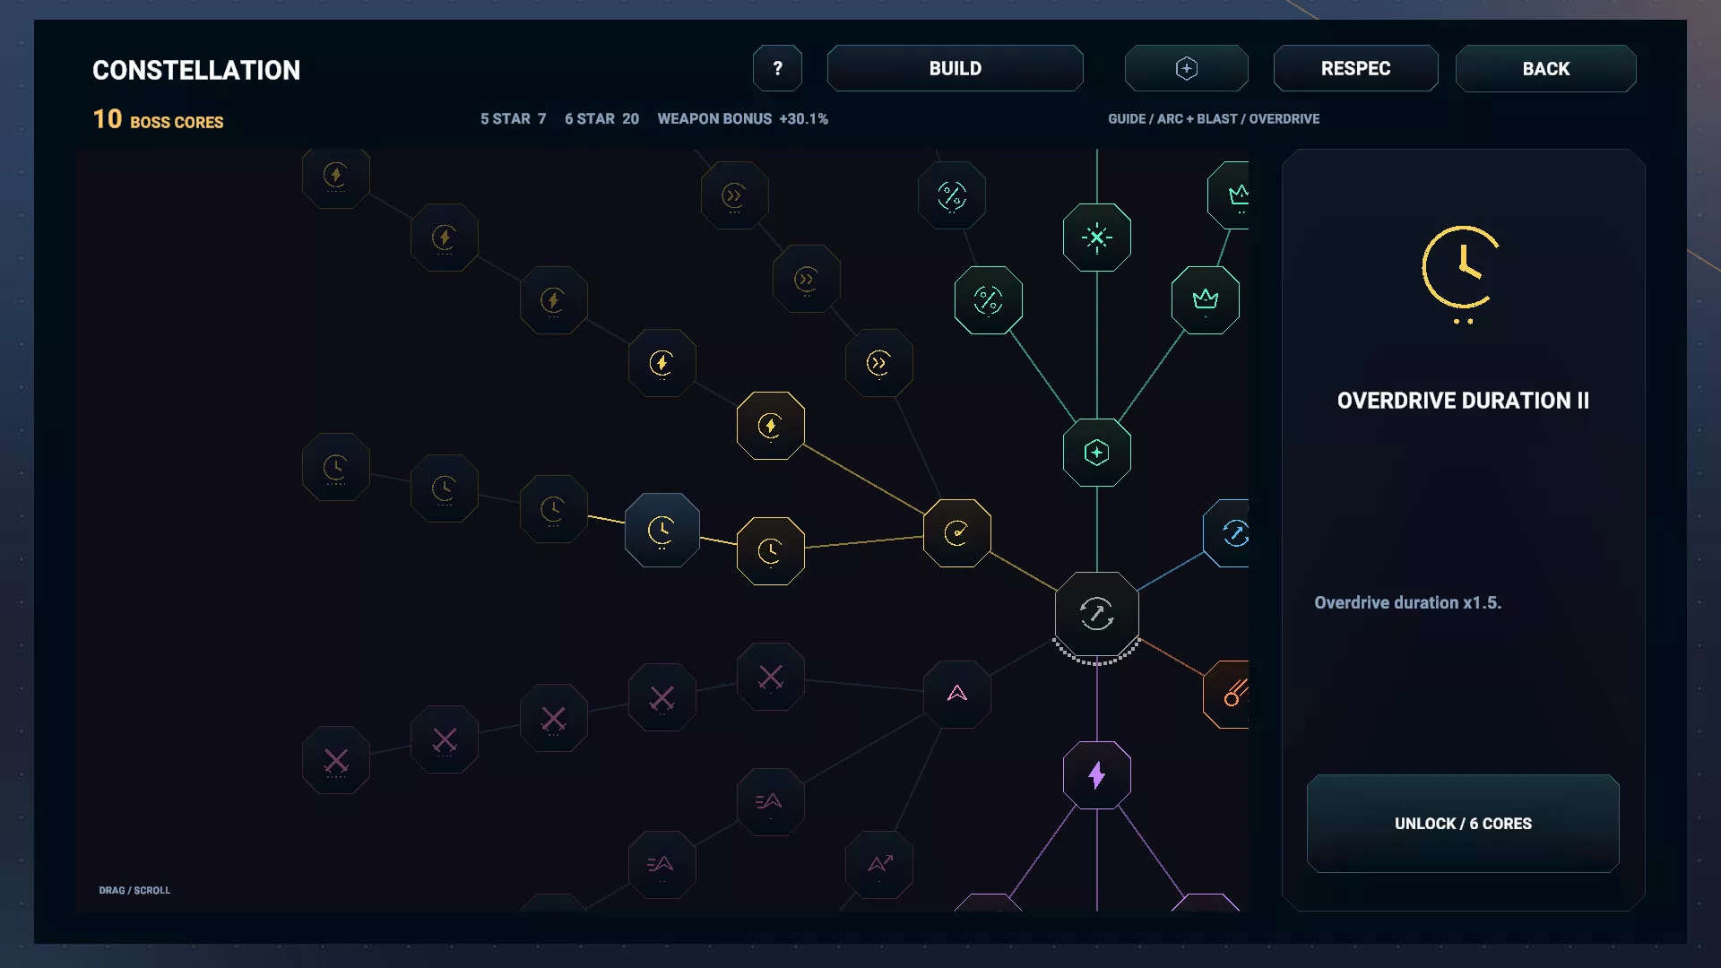Image resolution: width=1721 pixels, height=968 pixels.
Task: Click the 'DRAG / SCROLL' hint text
Action: click(x=134, y=890)
